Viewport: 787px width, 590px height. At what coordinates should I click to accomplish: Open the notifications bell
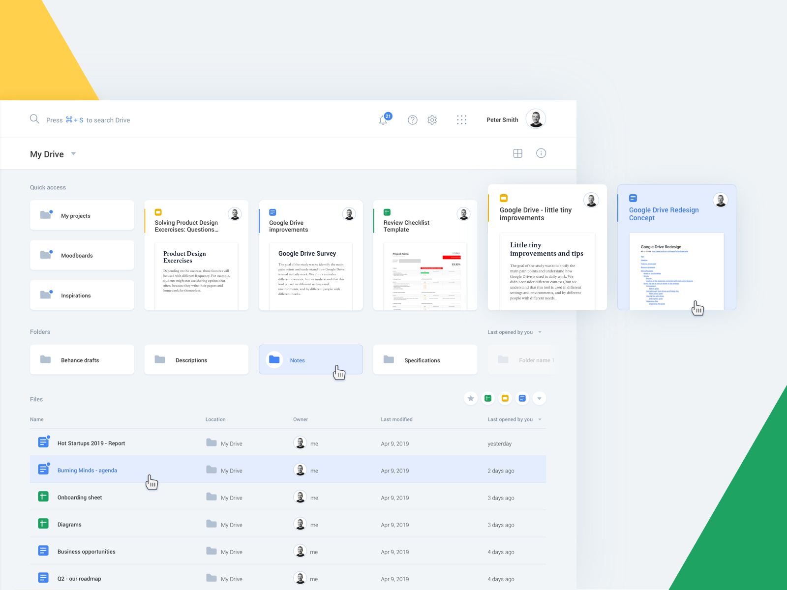pos(384,119)
